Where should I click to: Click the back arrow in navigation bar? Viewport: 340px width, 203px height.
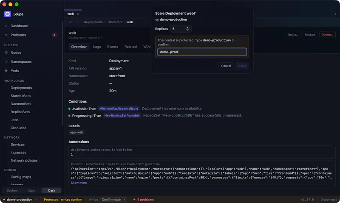coord(71,22)
